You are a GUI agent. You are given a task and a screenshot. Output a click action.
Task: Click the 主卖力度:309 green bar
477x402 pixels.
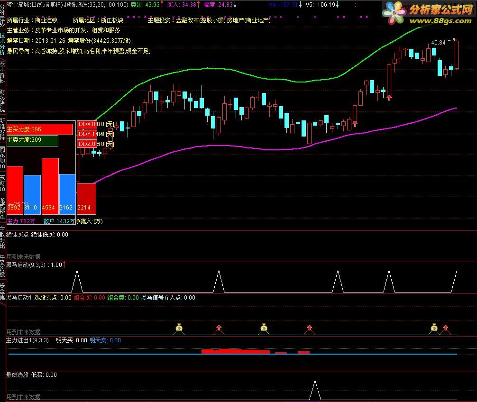pos(32,140)
